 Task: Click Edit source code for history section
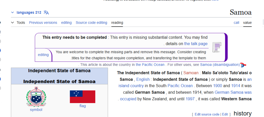coord(207,114)
